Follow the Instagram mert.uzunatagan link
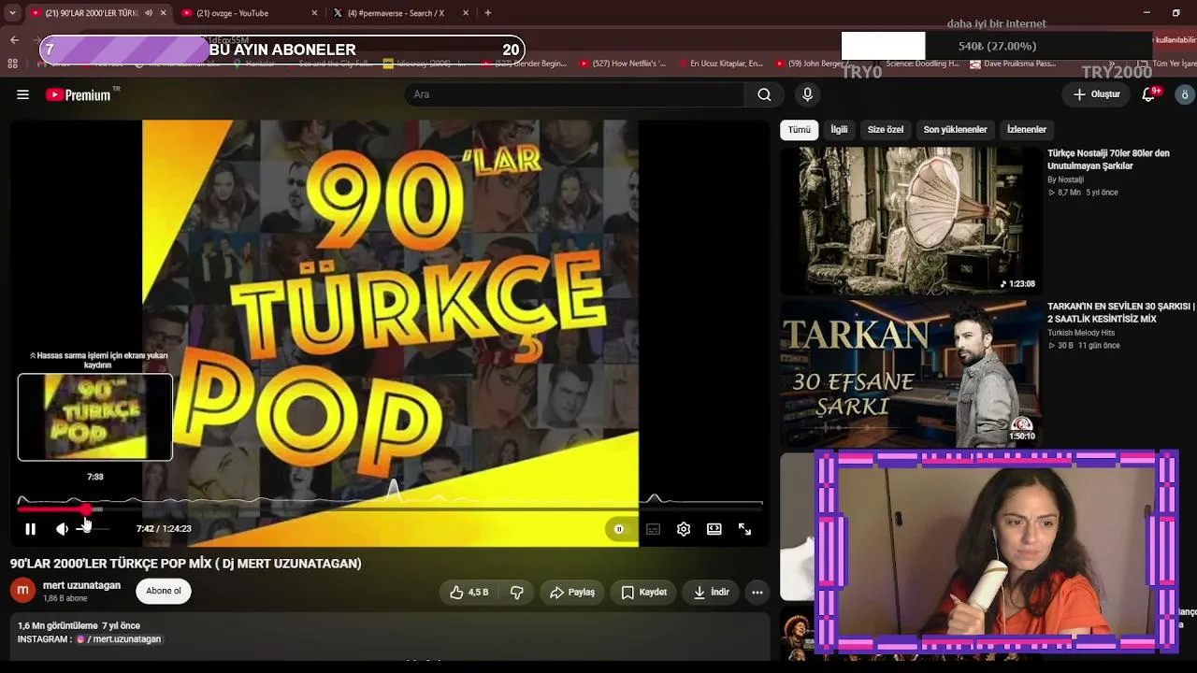Screen dimensions: 1197x673 click(119, 639)
